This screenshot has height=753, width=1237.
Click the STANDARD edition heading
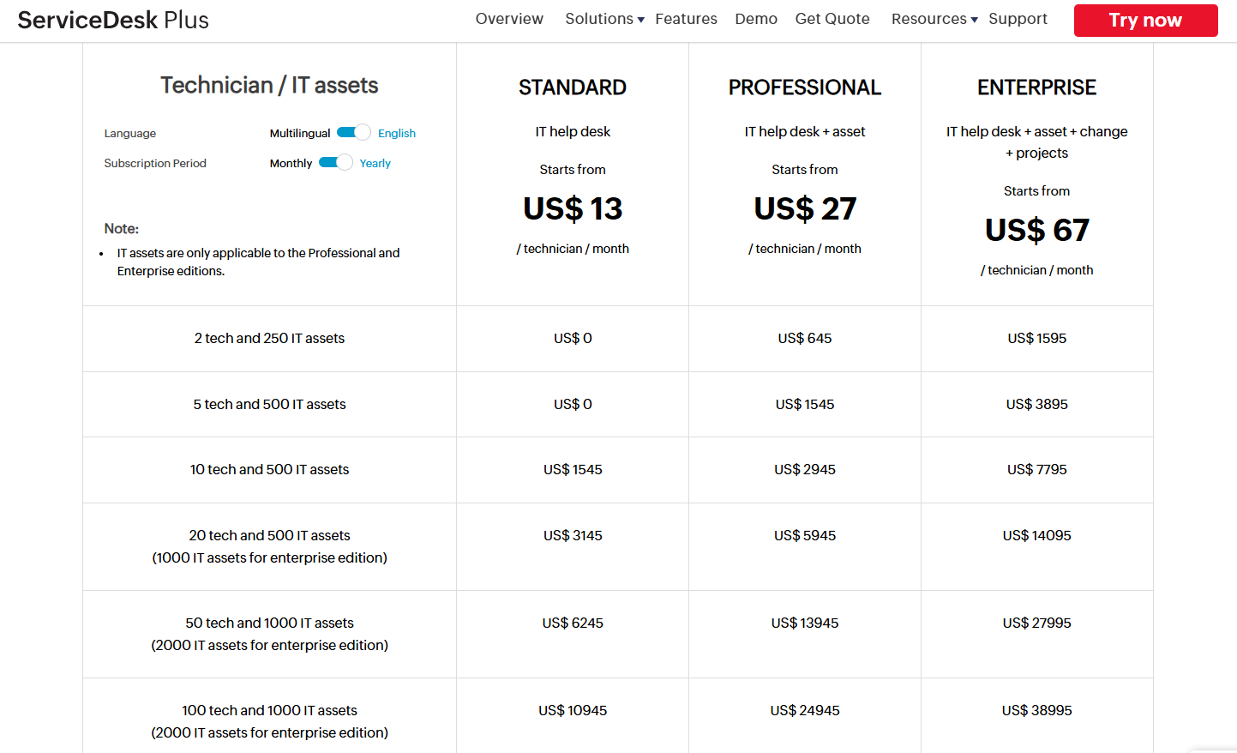pos(573,87)
